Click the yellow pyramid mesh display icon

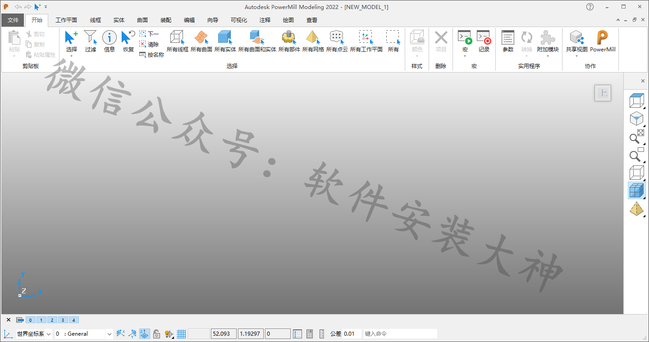coord(636,209)
